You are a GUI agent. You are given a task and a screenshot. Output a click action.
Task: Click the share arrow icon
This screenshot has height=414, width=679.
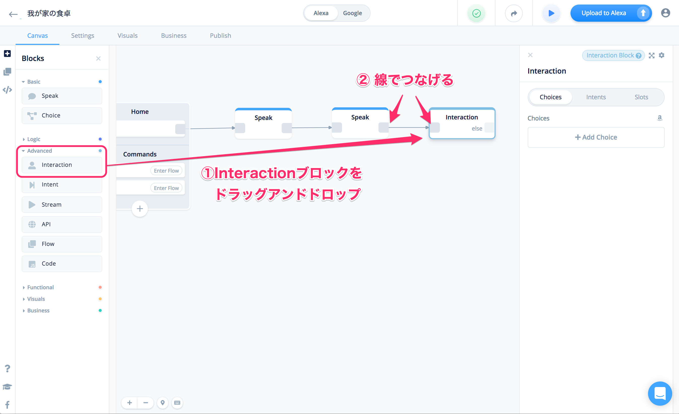[x=514, y=13]
